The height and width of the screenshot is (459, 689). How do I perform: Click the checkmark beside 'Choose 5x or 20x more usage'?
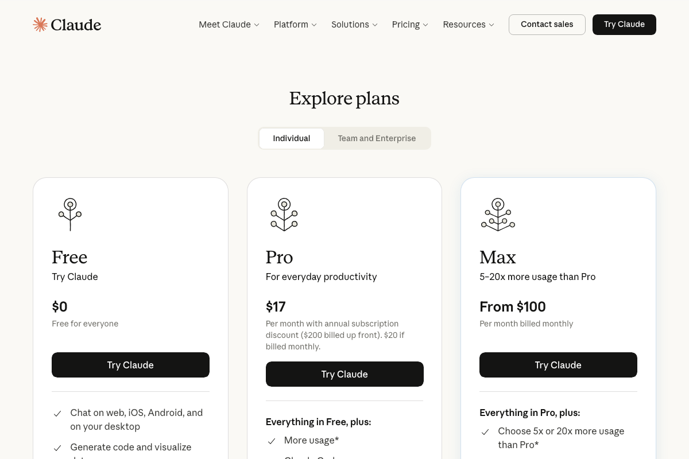tap(485, 431)
